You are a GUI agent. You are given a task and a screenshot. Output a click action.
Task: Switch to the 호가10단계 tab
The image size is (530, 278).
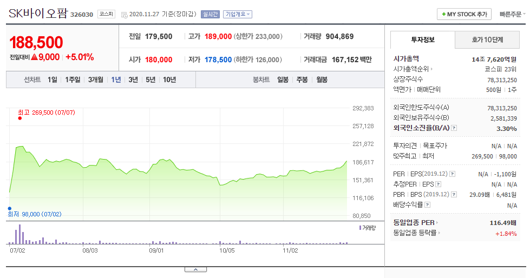487,40
